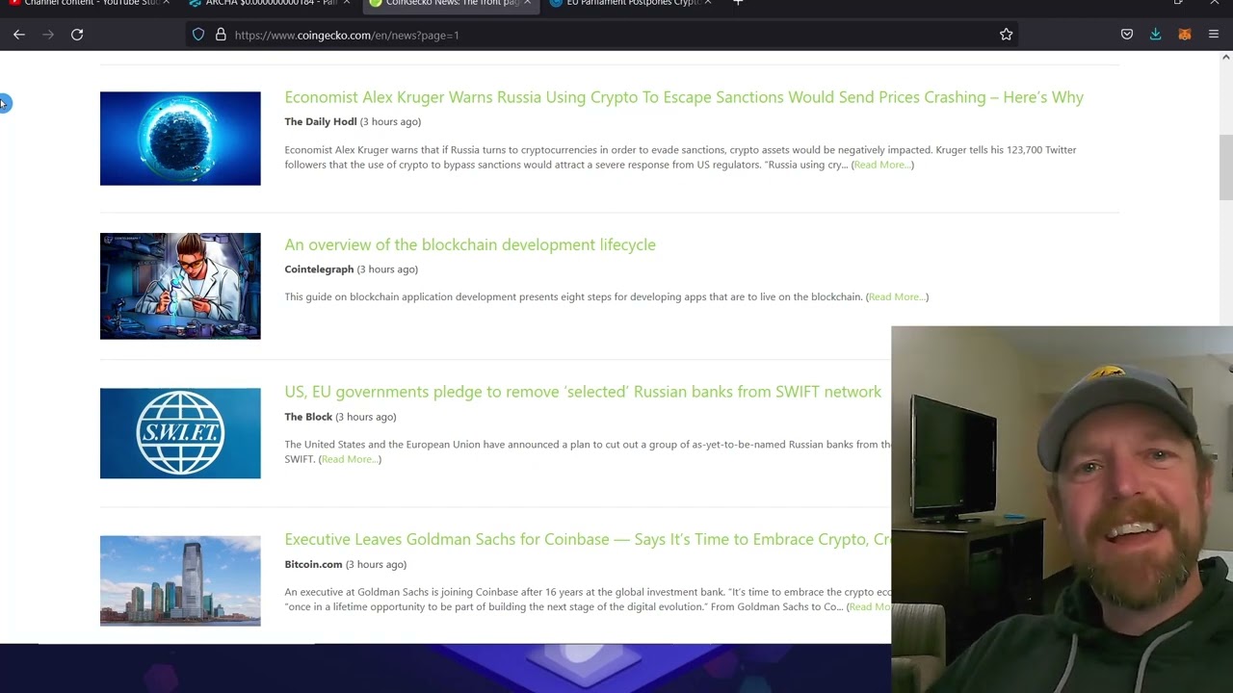Click the page's vertical scrollbar thumb
This screenshot has width=1233, height=693.
(1225, 167)
